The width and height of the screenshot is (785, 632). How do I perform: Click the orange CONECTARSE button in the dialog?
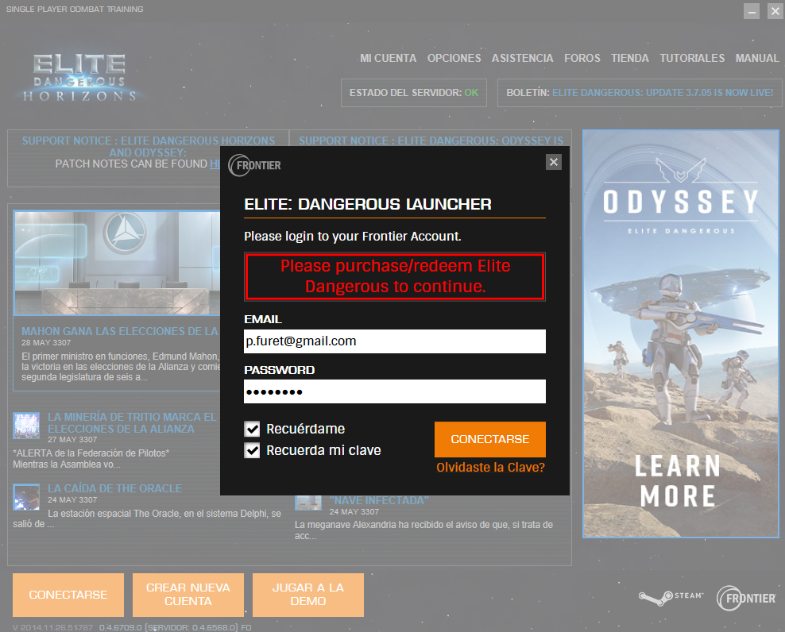click(x=489, y=439)
